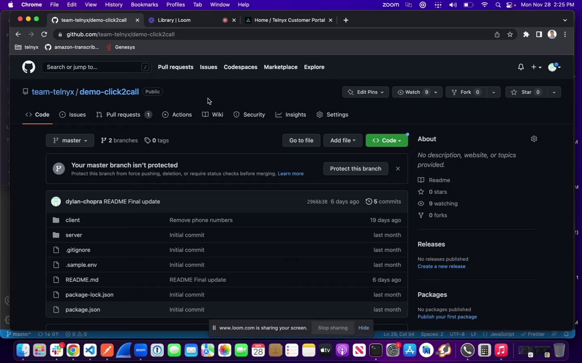
Task: Open the .gitignore file
Action: tap(78, 250)
